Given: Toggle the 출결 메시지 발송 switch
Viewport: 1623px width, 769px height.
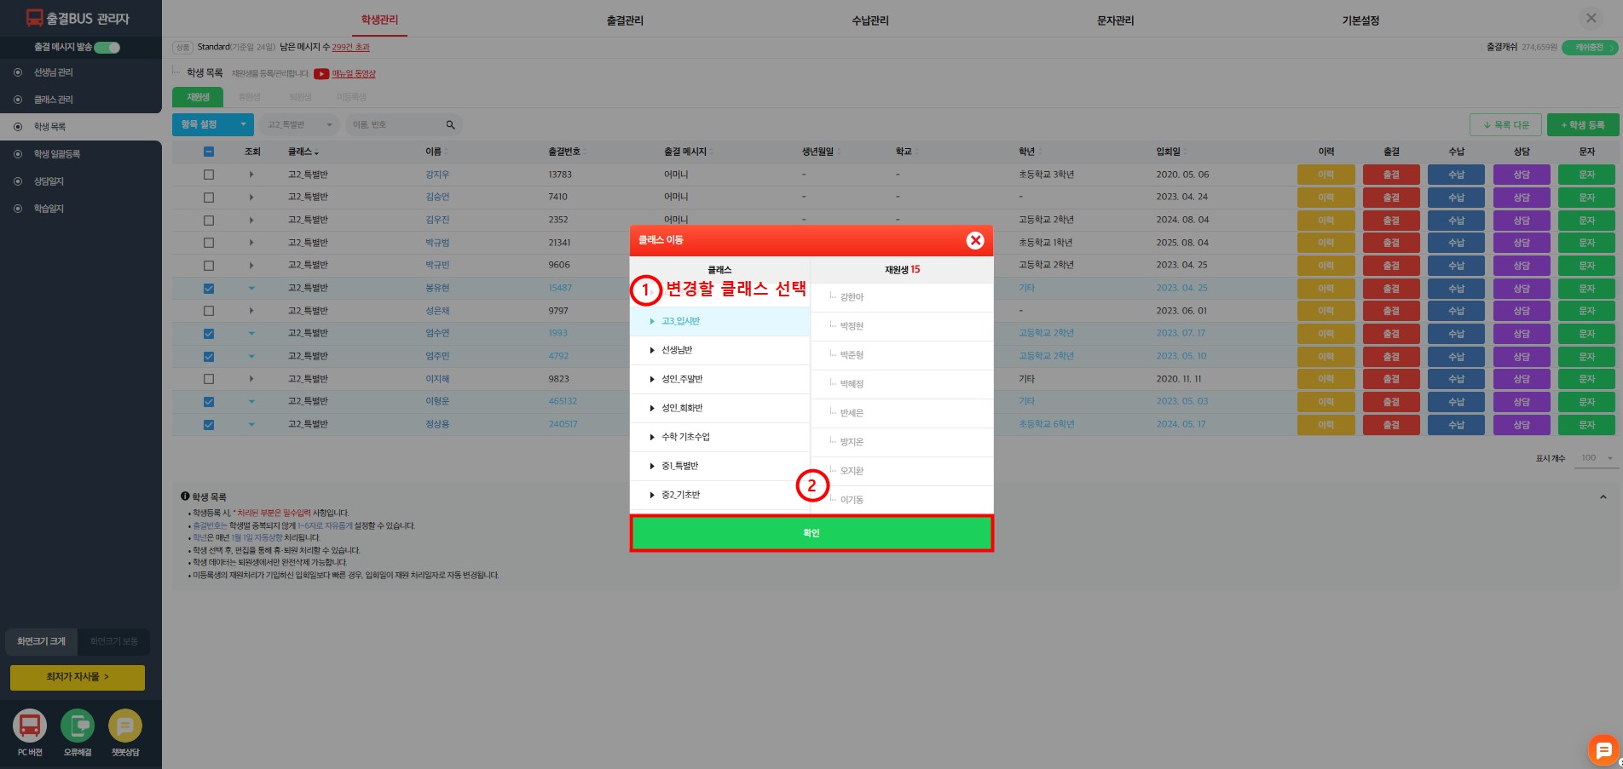Looking at the screenshot, I should [107, 48].
